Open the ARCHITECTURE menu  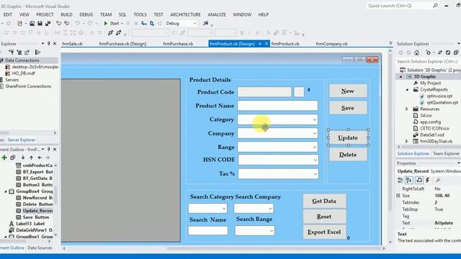pos(186,14)
